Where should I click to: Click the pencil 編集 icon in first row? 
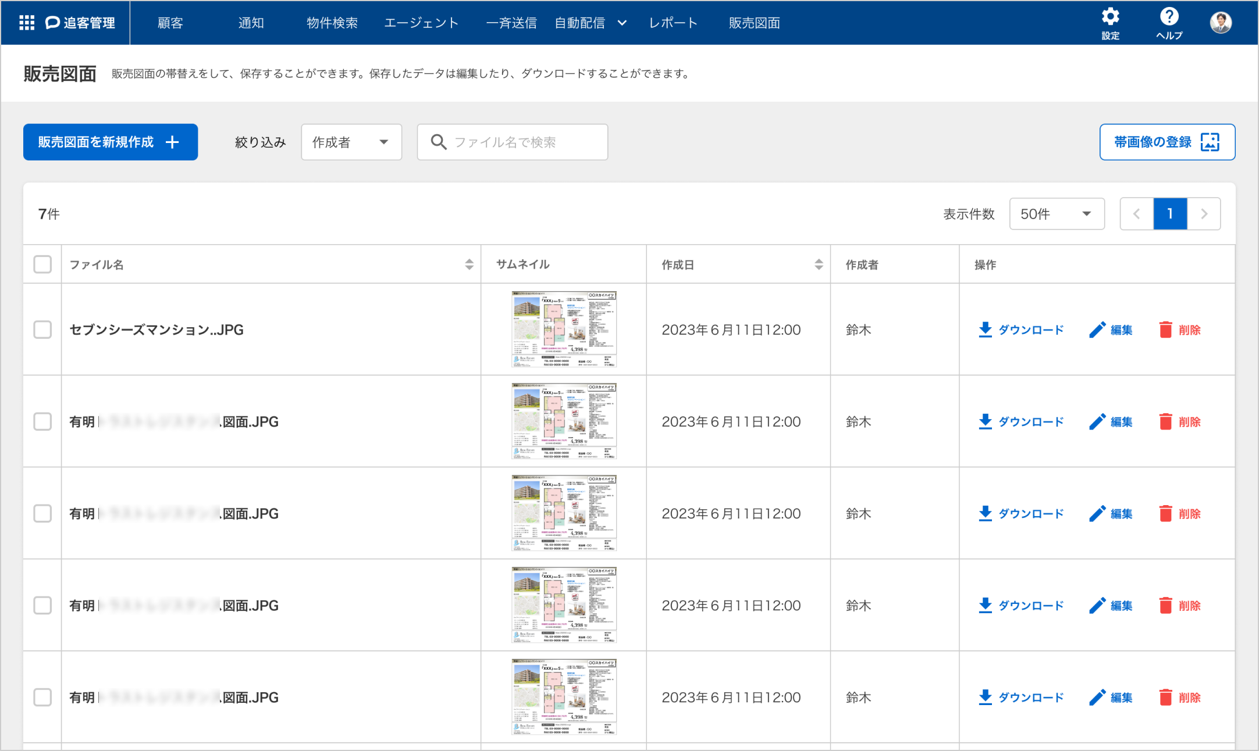click(1097, 330)
